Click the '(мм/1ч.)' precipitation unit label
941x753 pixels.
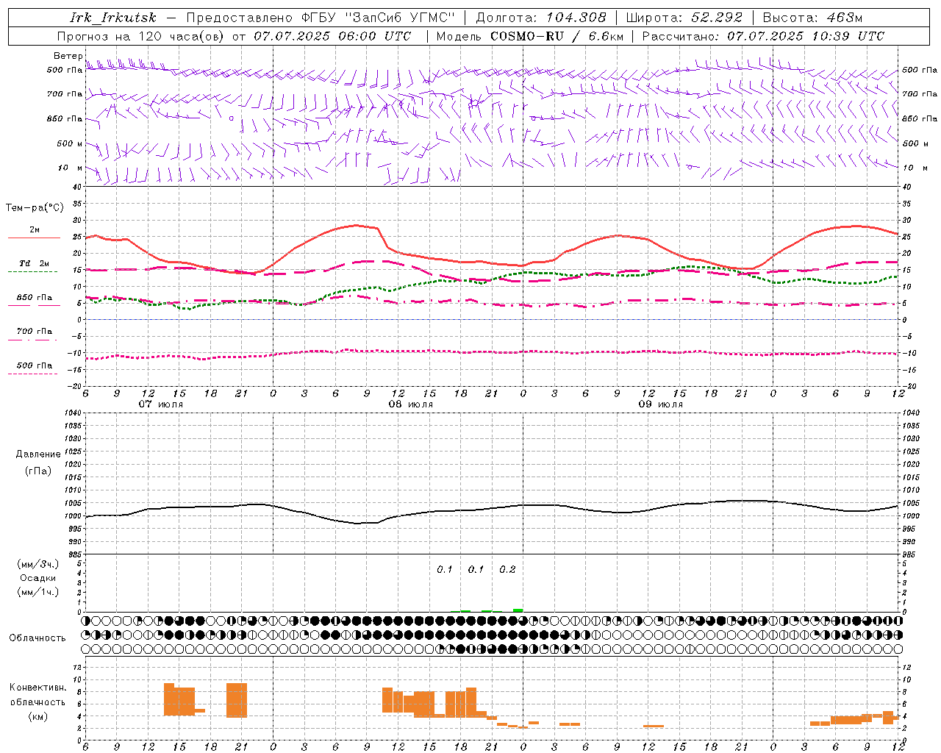tap(38, 592)
